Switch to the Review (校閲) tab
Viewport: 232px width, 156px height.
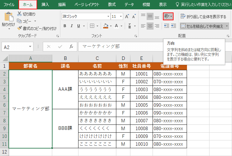[146, 5]
